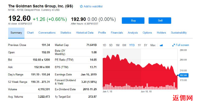Click the watchlist star icon
The width and height of the screenshot is (201, 104).
pos(81,6)
